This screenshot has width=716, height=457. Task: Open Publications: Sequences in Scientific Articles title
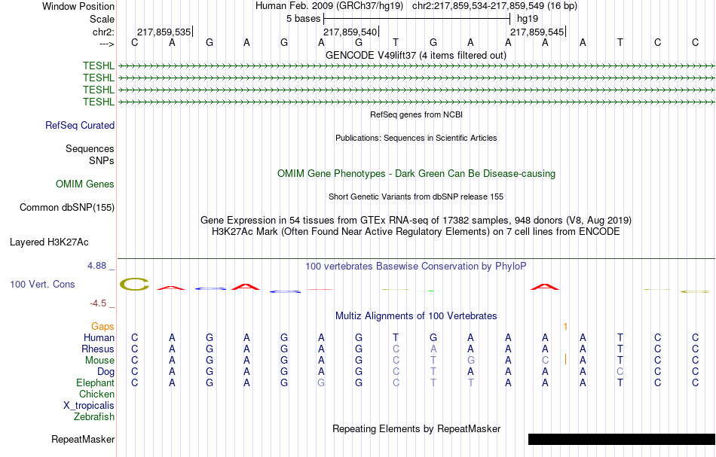point(416,138)
